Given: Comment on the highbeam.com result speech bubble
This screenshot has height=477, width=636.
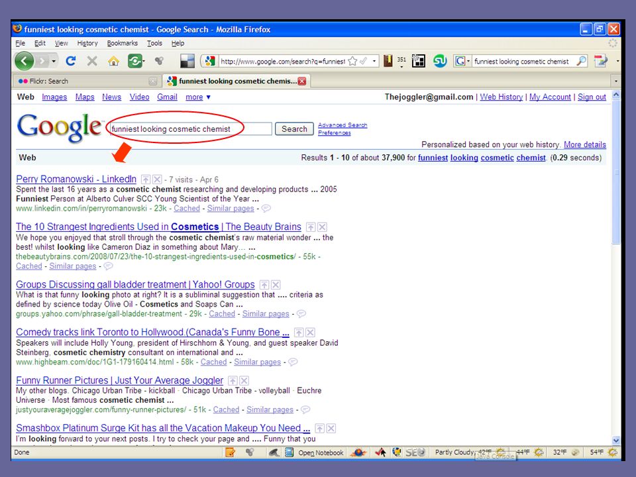Looking at the screenshot, I should (292, 362).
